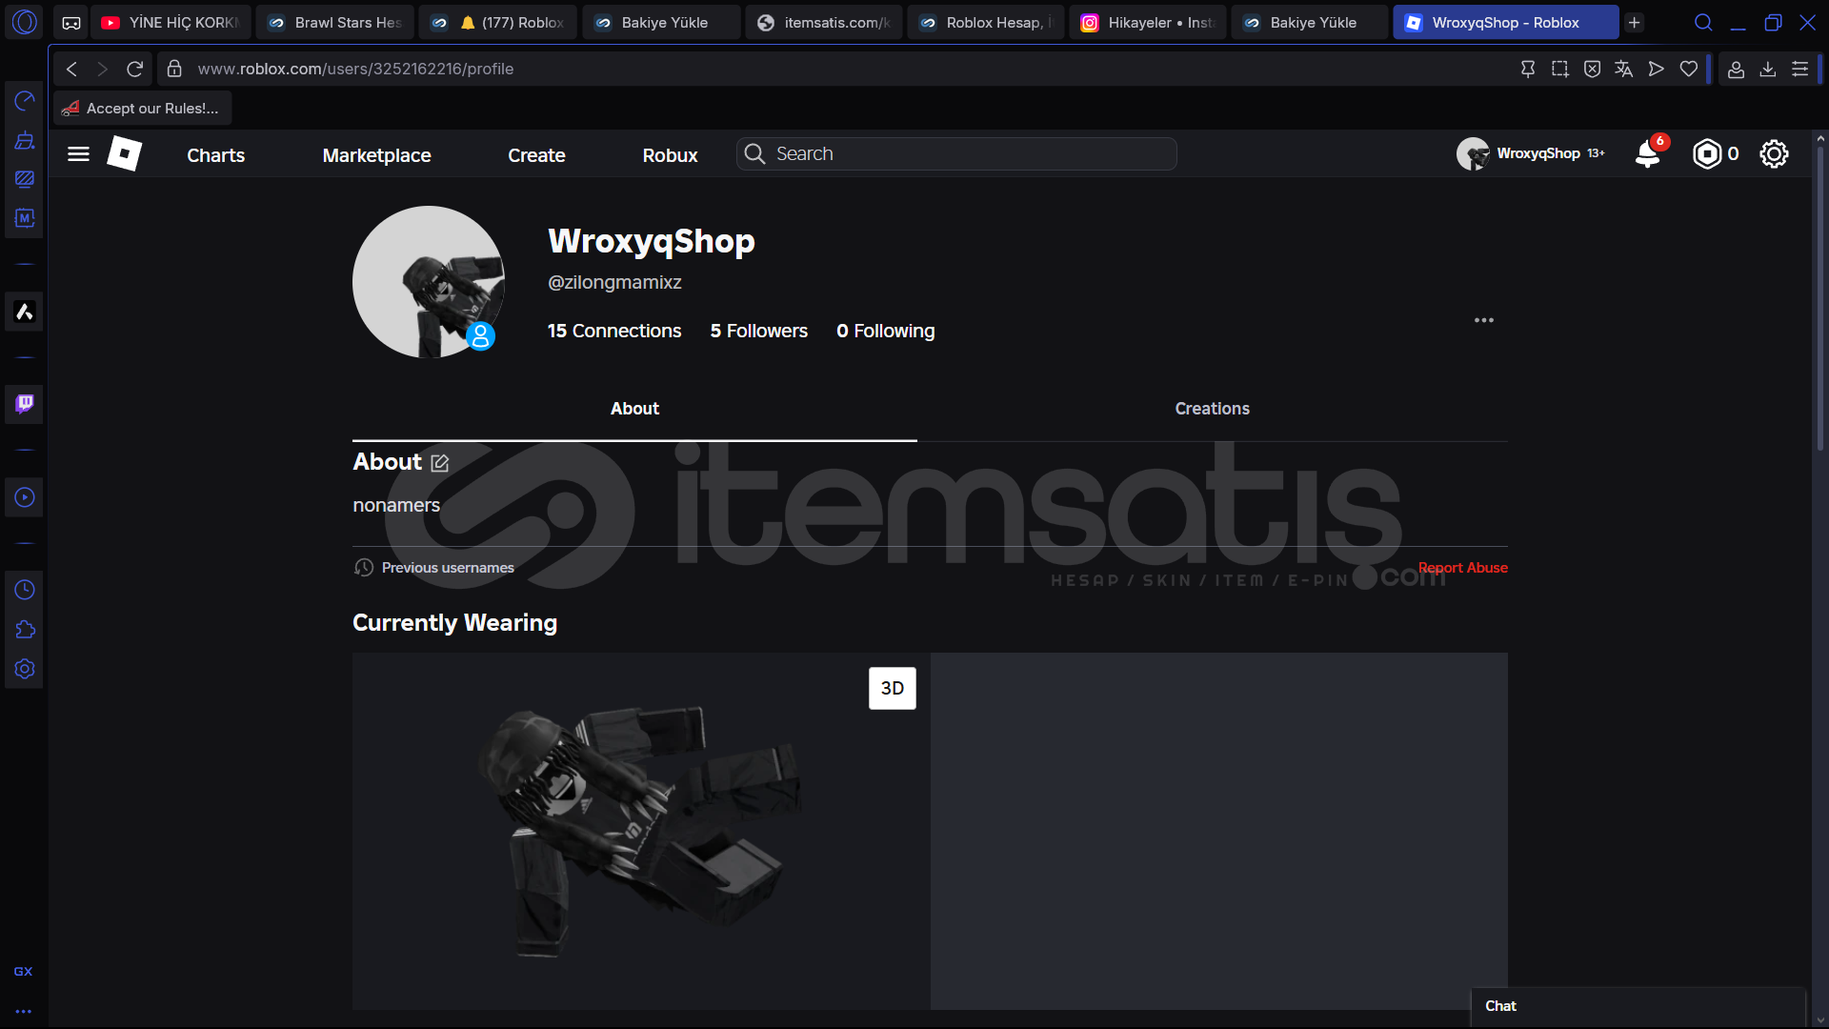Switch to the itemsatis.com browser tab
The width and height of the screenshot is (1829, 1029).
pos(823,22)
